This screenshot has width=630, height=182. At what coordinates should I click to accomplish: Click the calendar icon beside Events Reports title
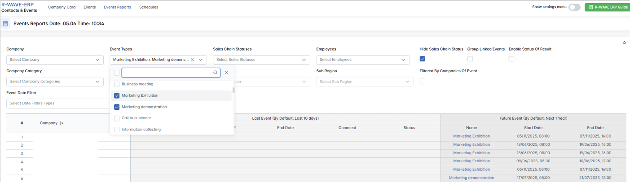tap(5, 23)
